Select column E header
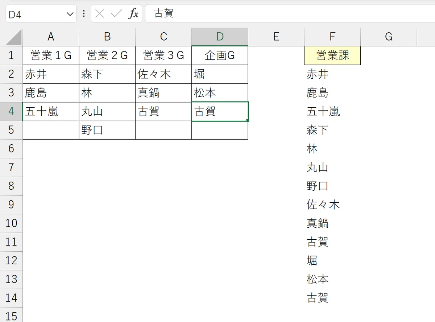 [x=276, y=37]
